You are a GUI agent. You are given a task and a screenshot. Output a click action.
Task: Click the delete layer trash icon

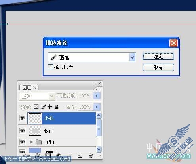click(91, 156)
